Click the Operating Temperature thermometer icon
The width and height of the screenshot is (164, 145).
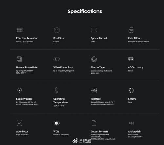57,90
